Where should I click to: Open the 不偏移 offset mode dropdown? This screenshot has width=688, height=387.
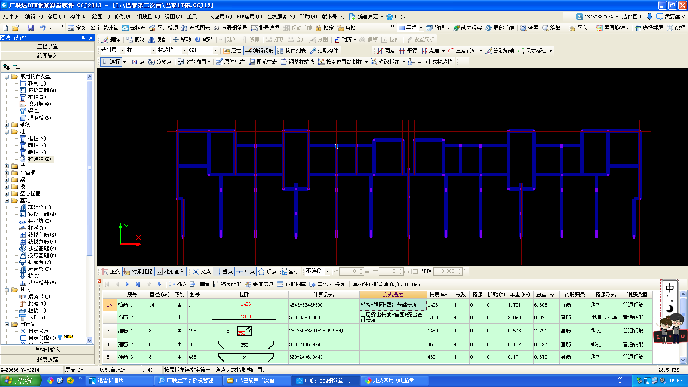(327, 271)
